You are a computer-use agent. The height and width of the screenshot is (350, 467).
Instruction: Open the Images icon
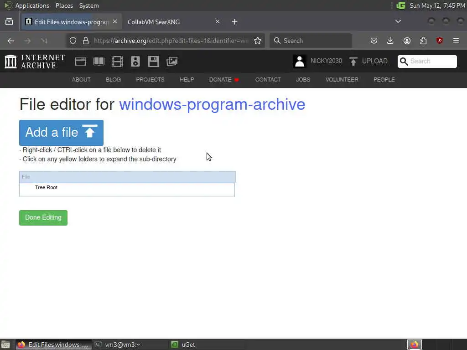pyautogui.click(x=172, y=62)
